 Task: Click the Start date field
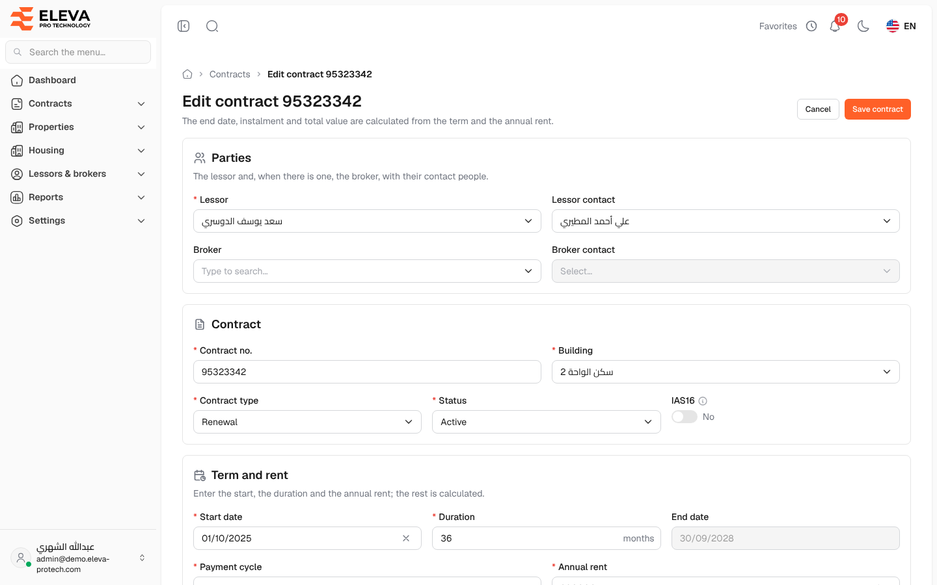click(x=307, y=538)
